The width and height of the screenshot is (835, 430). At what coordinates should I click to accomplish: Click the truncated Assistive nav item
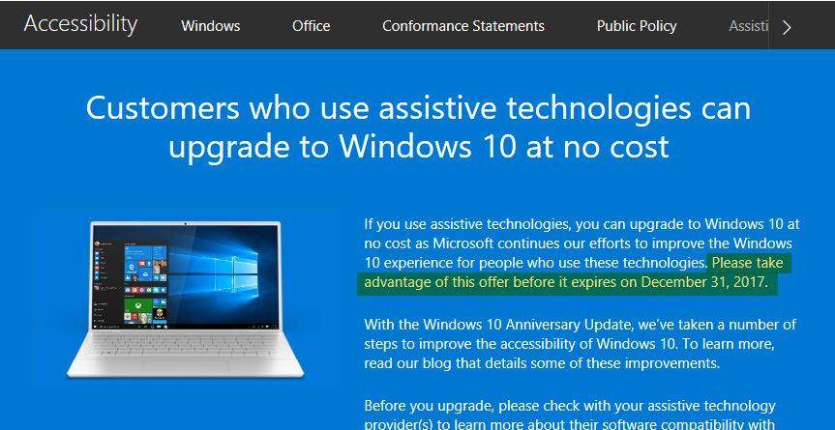coord(748,26)
